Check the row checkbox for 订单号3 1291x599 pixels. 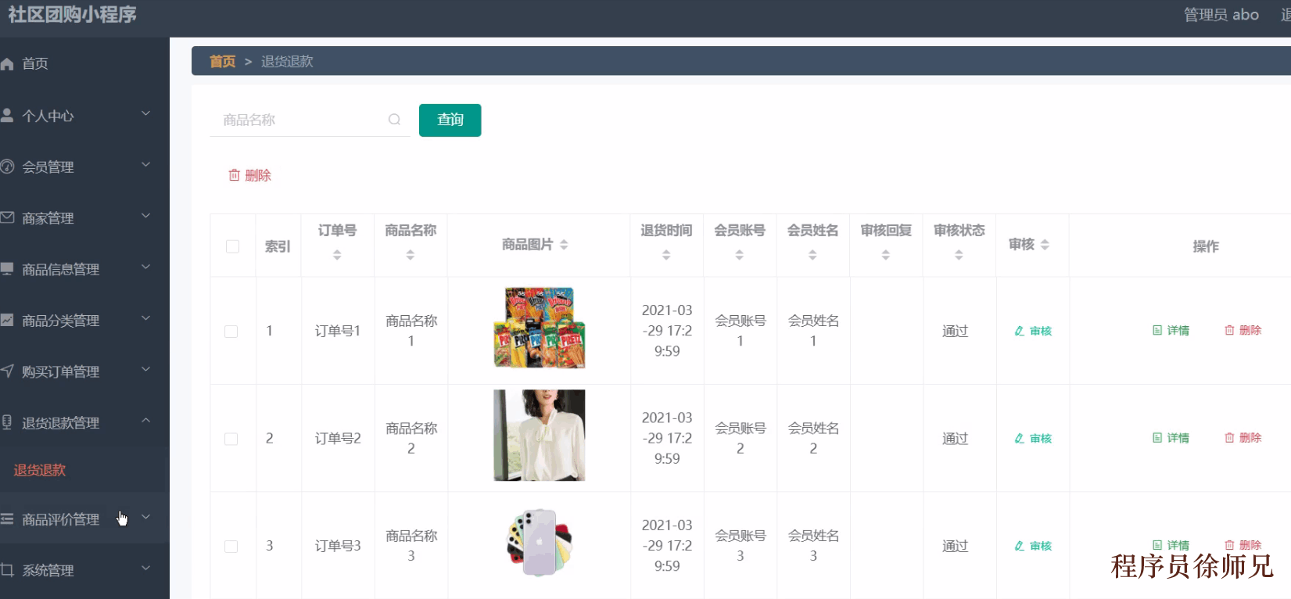[231, 547]
